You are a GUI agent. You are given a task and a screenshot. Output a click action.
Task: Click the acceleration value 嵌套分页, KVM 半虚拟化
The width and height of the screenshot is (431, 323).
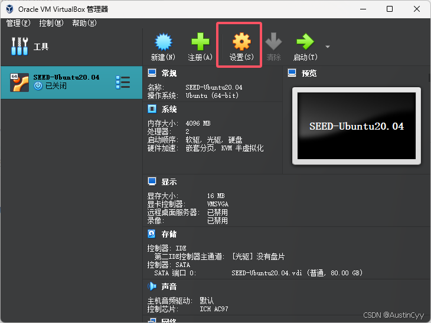coord(224,148)
